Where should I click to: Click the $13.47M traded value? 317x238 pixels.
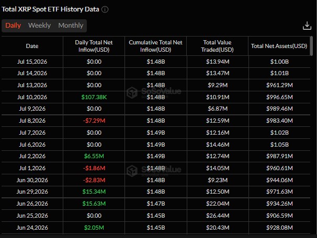(218, 73)
